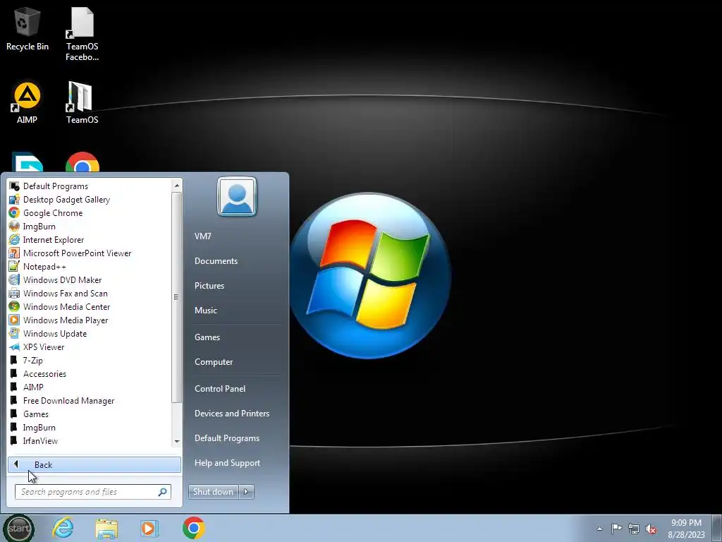Click the ImgBurn disc icon in the programs list

14,227
